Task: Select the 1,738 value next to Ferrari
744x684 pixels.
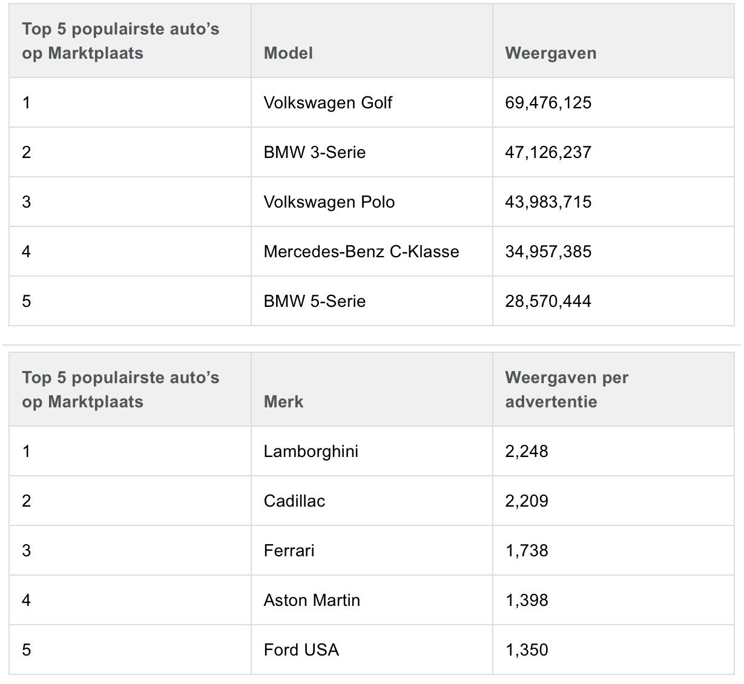Action: (x=526, y=551)
